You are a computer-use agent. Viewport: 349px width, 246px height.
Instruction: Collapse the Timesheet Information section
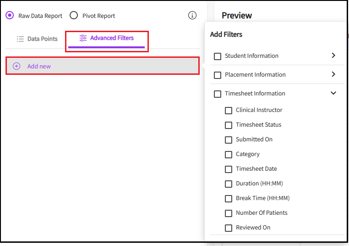(x=333, y=93)
